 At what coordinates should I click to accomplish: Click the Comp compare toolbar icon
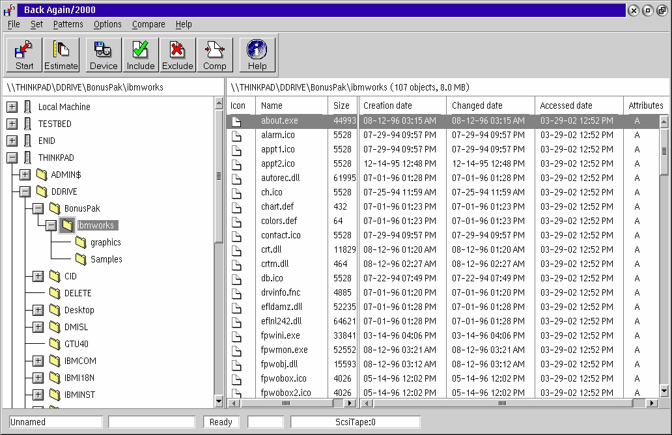[215, 55]
